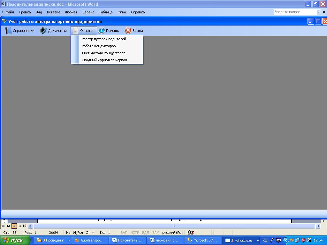327x245 pixels.
Task: Click the Word horizontal scrollbar thumb
Action: tap(174, 226)
